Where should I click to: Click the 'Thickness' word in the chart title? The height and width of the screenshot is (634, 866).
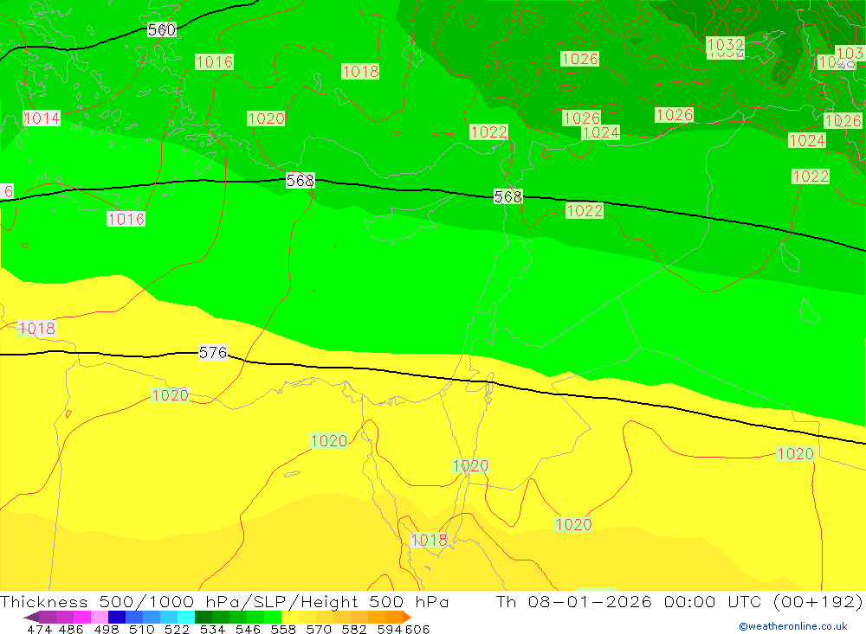coord(44,601)
